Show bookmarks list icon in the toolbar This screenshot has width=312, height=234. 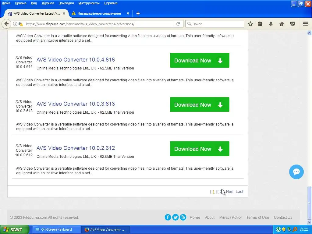(260, 24)
